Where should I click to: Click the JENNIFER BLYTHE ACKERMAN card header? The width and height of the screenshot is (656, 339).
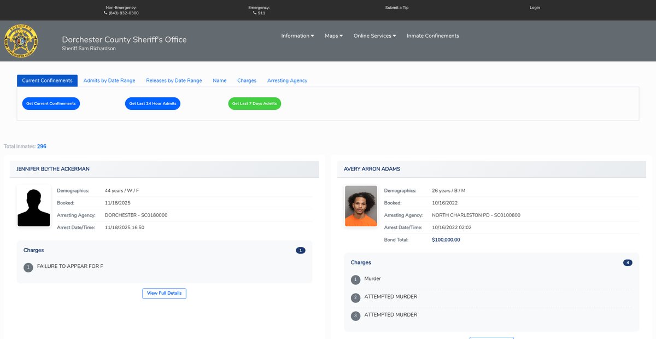[165, 169]
